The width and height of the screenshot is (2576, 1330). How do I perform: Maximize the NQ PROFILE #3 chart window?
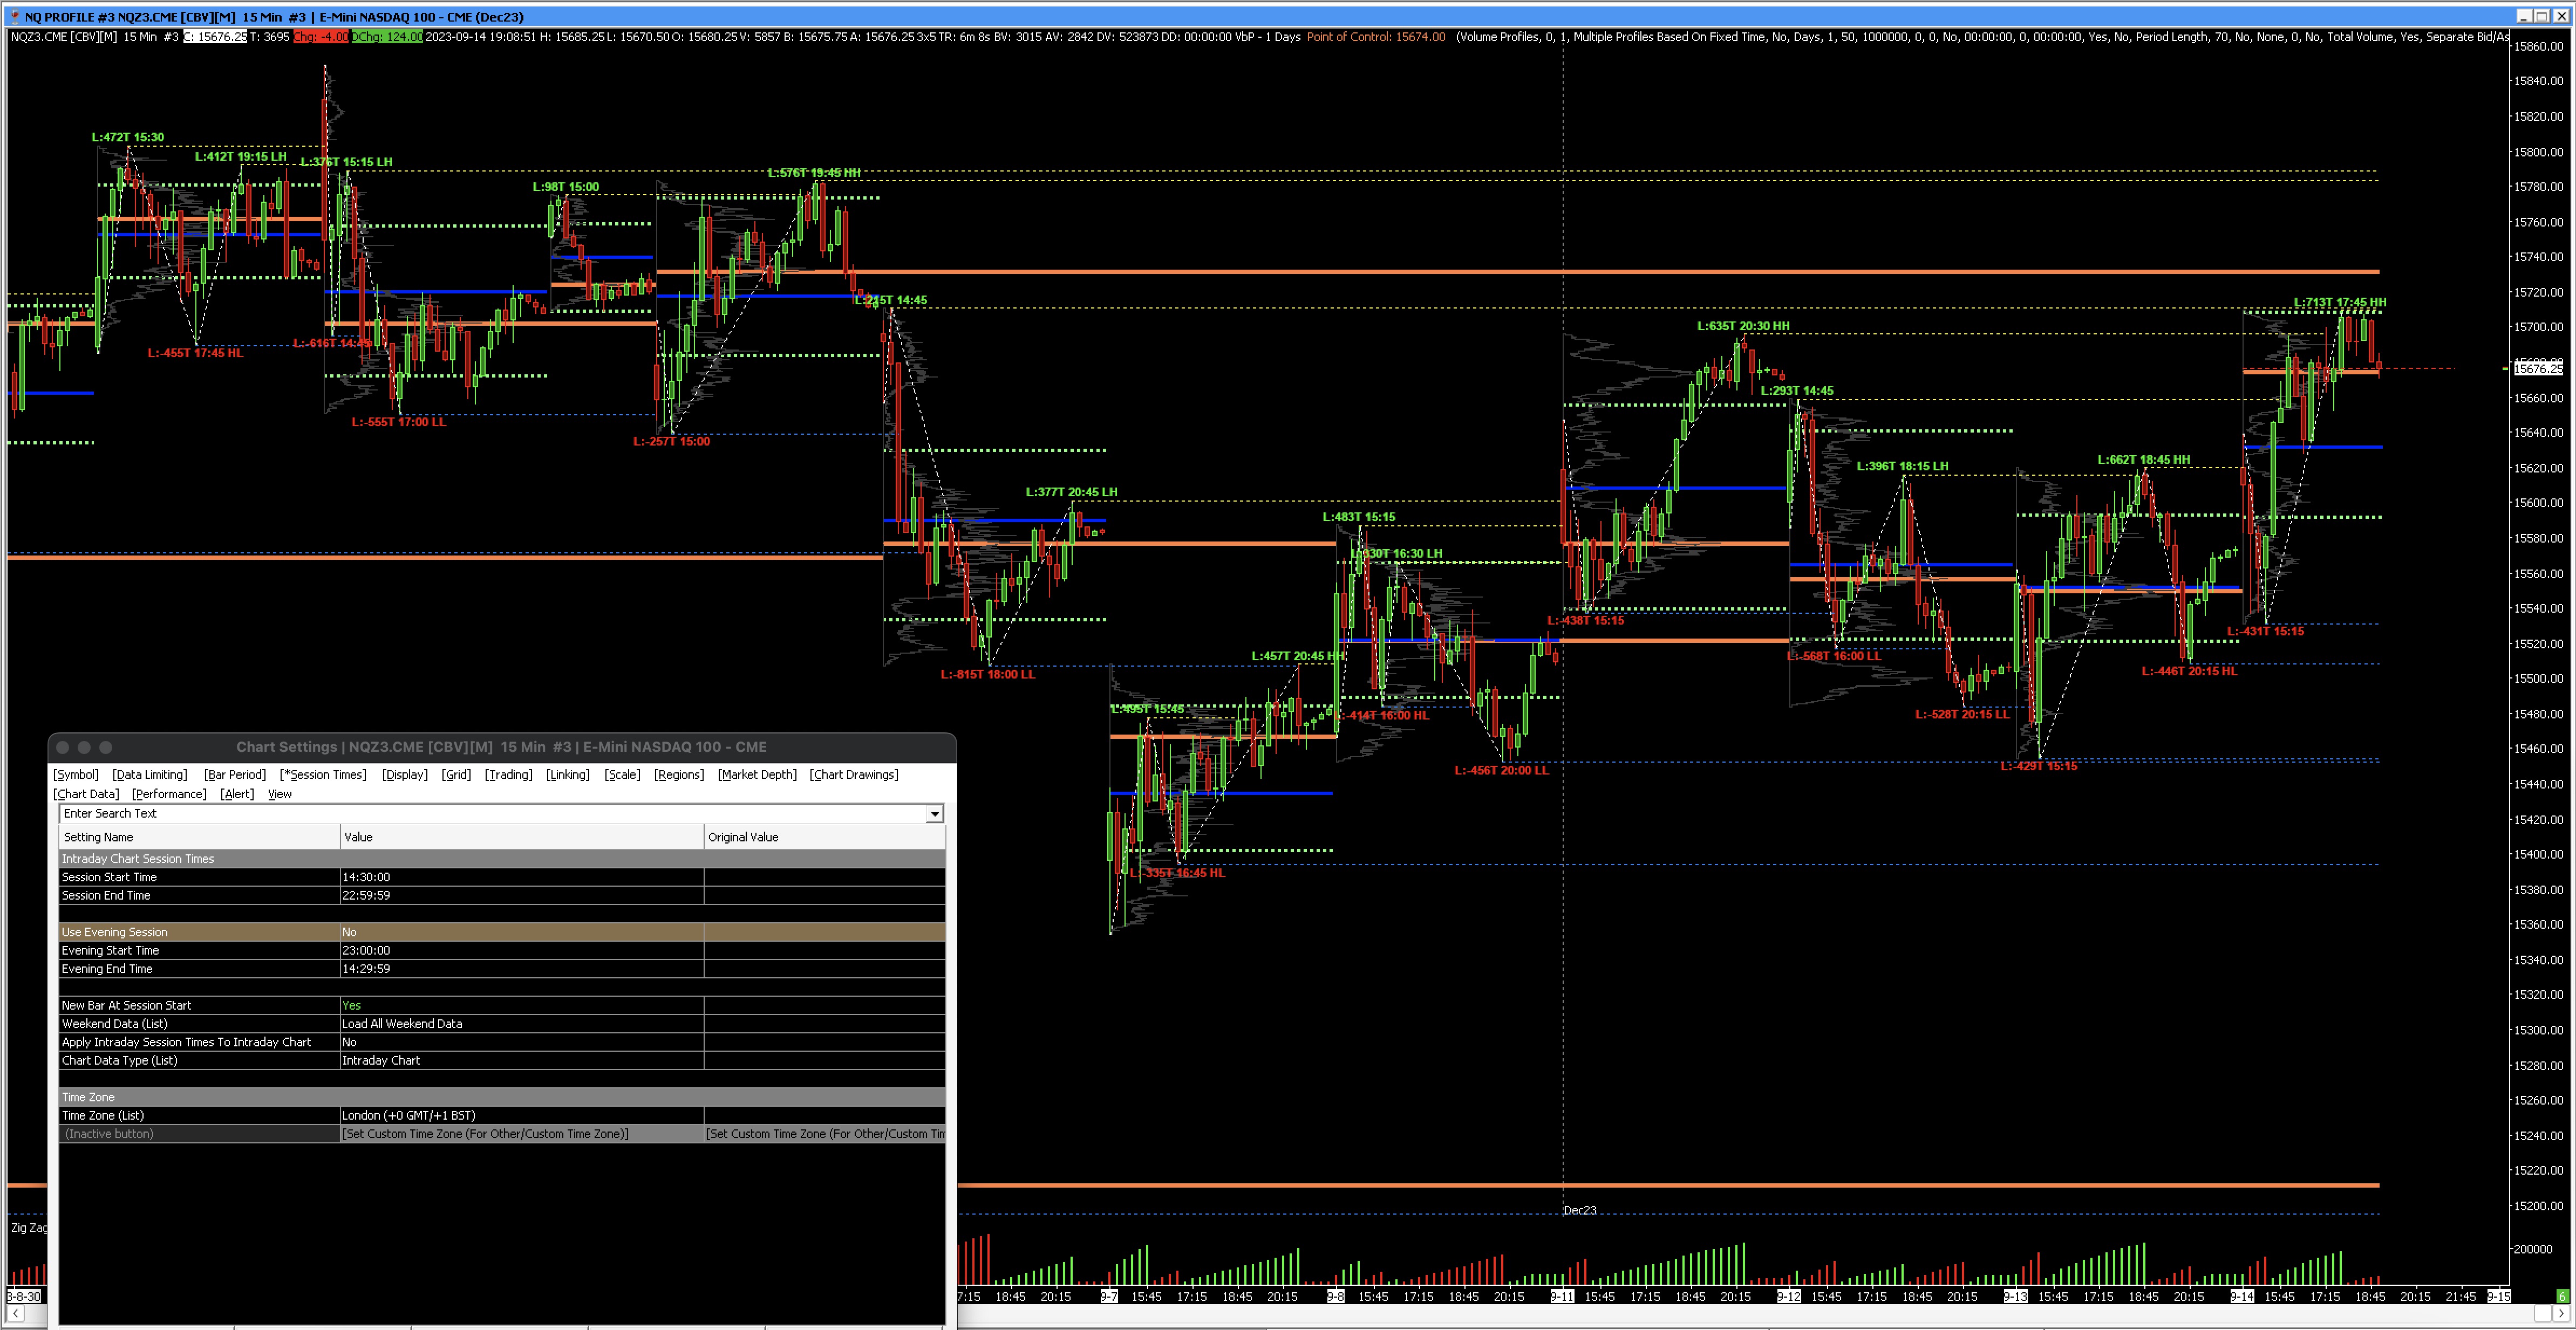tap(2543, 16)
